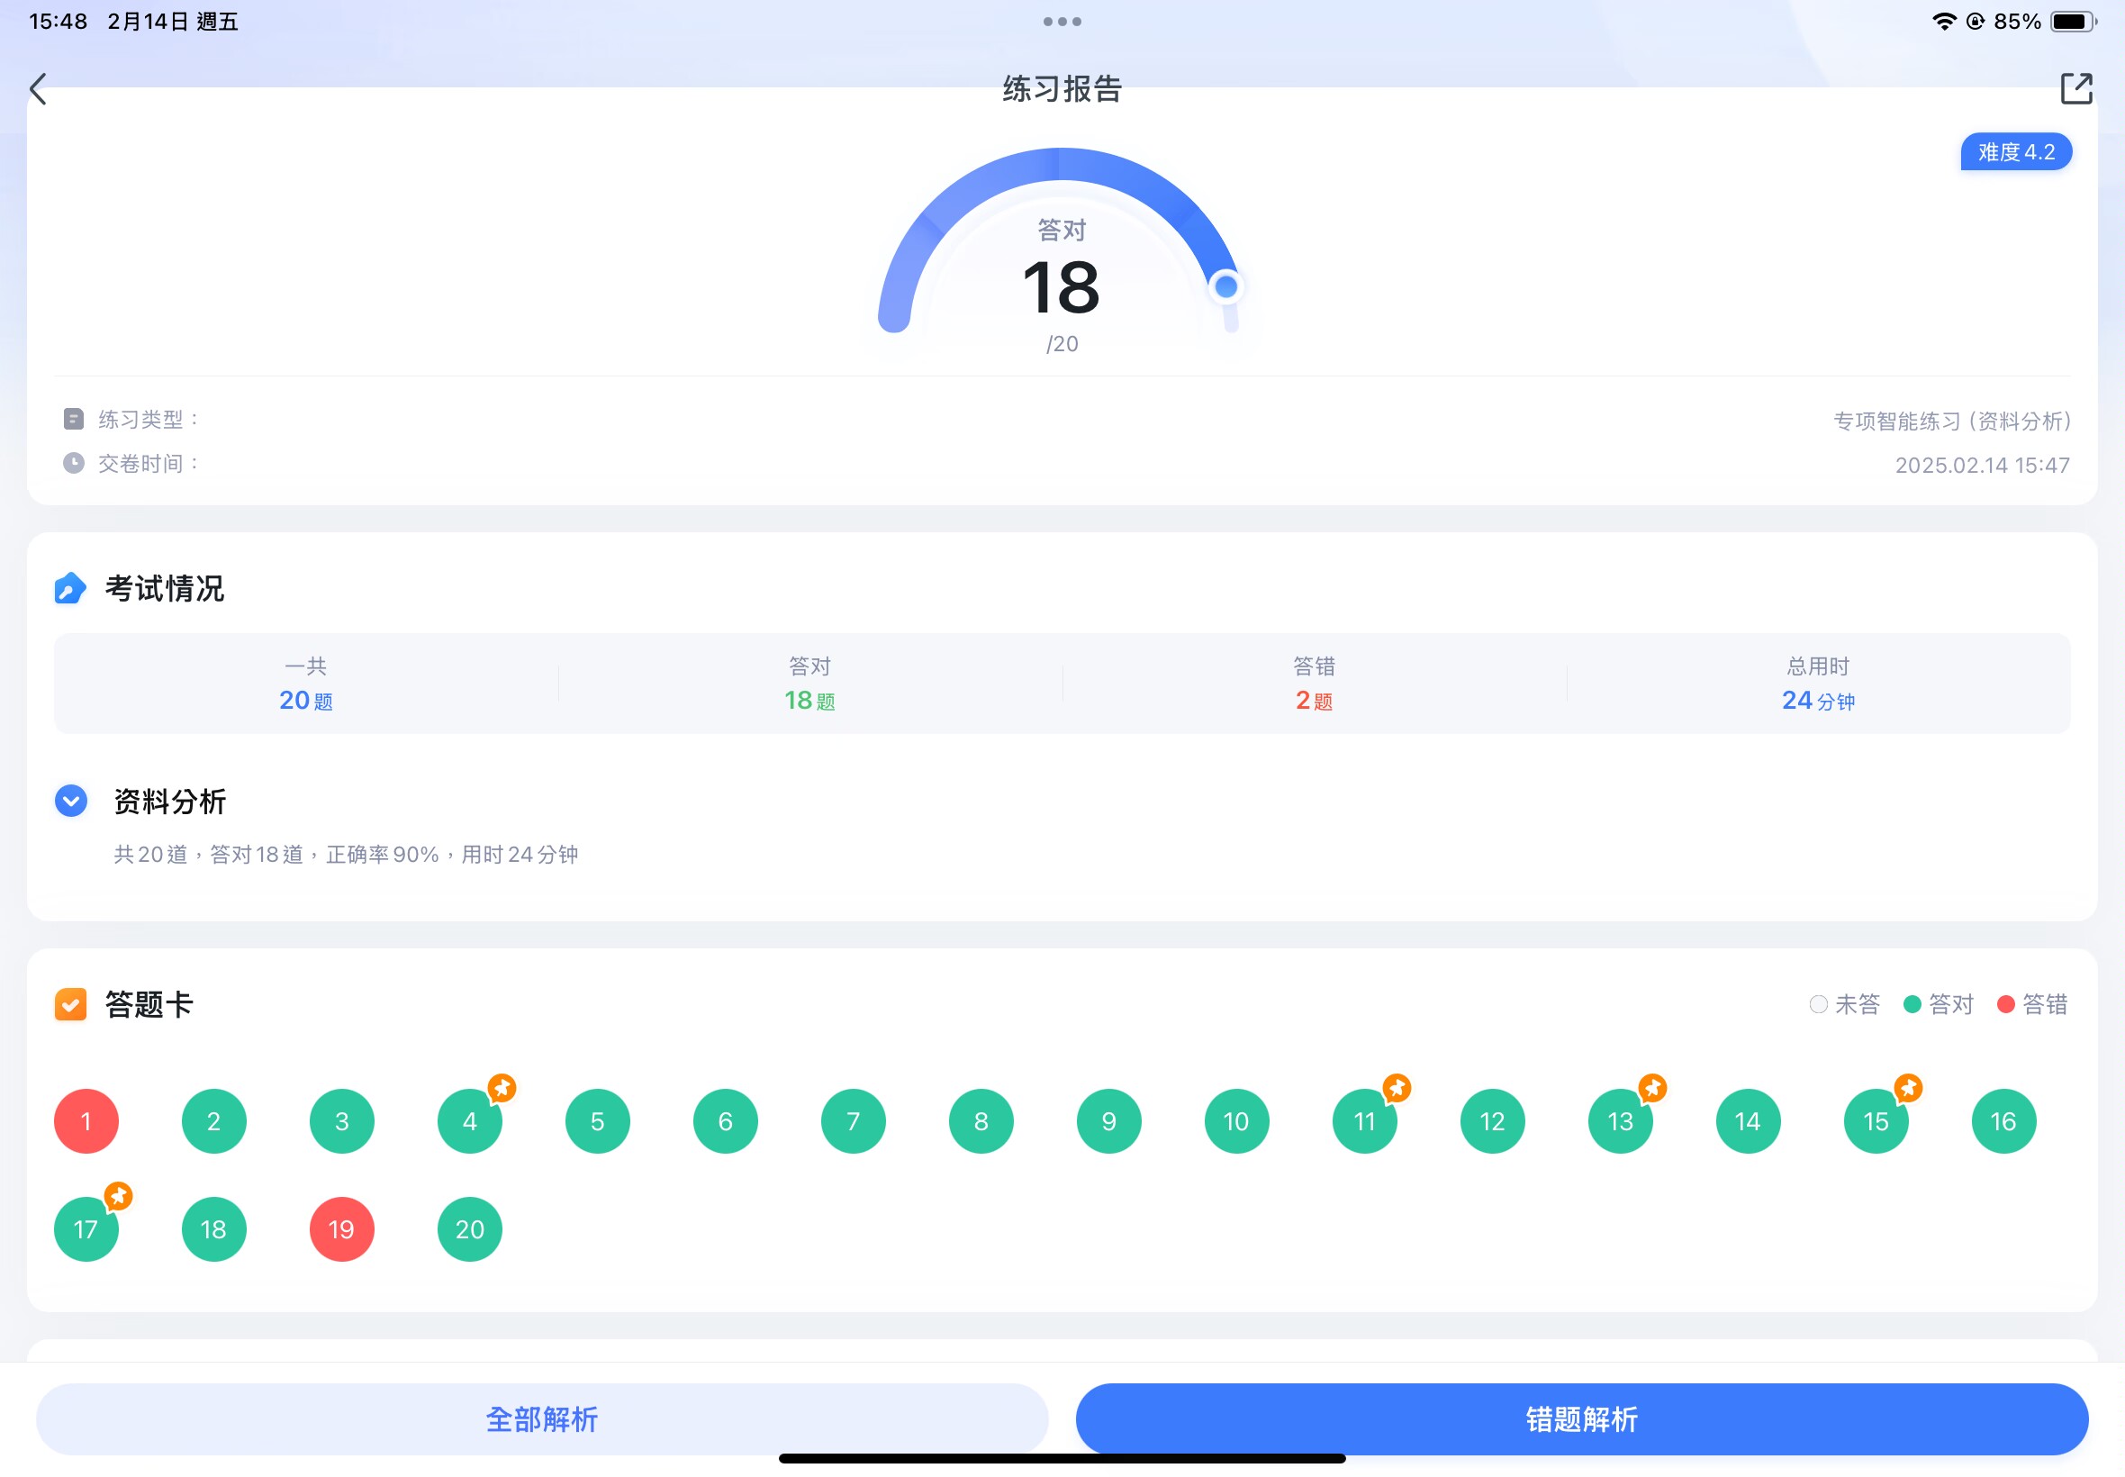
Task: Open the share/export icon
Action: (x=2076, y=89)
